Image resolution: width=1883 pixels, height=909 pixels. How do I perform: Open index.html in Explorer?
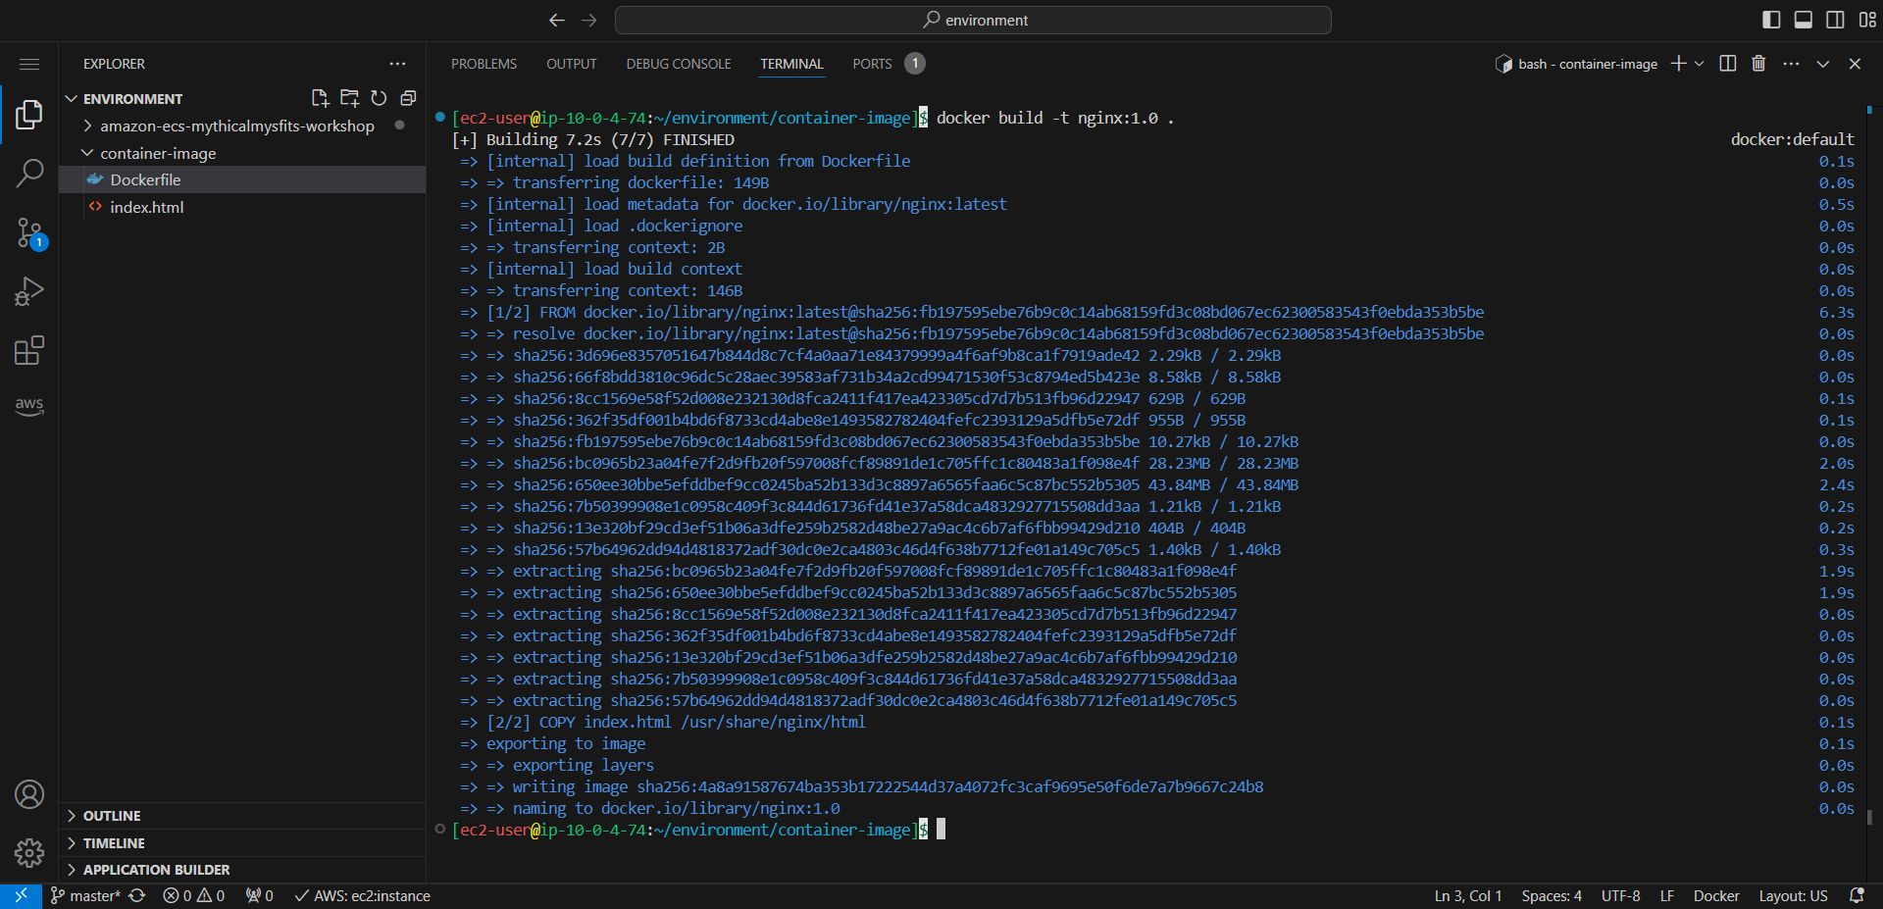pyautogui.click(x=242, y=207)
